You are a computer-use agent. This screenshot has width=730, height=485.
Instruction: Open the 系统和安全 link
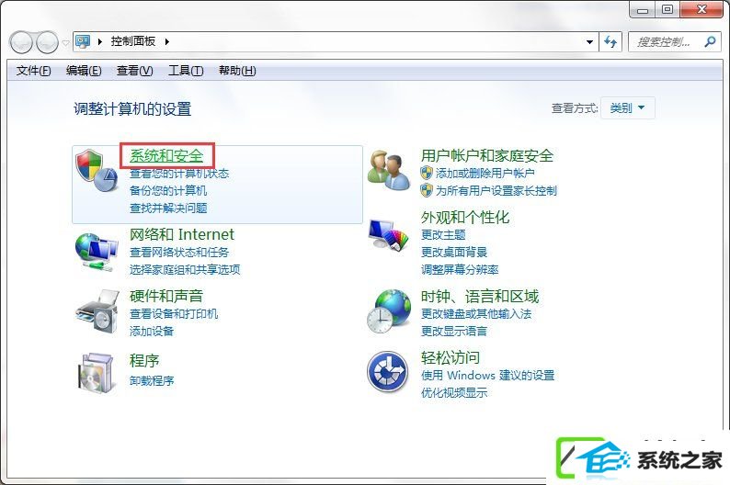click(x=166, y=156)
